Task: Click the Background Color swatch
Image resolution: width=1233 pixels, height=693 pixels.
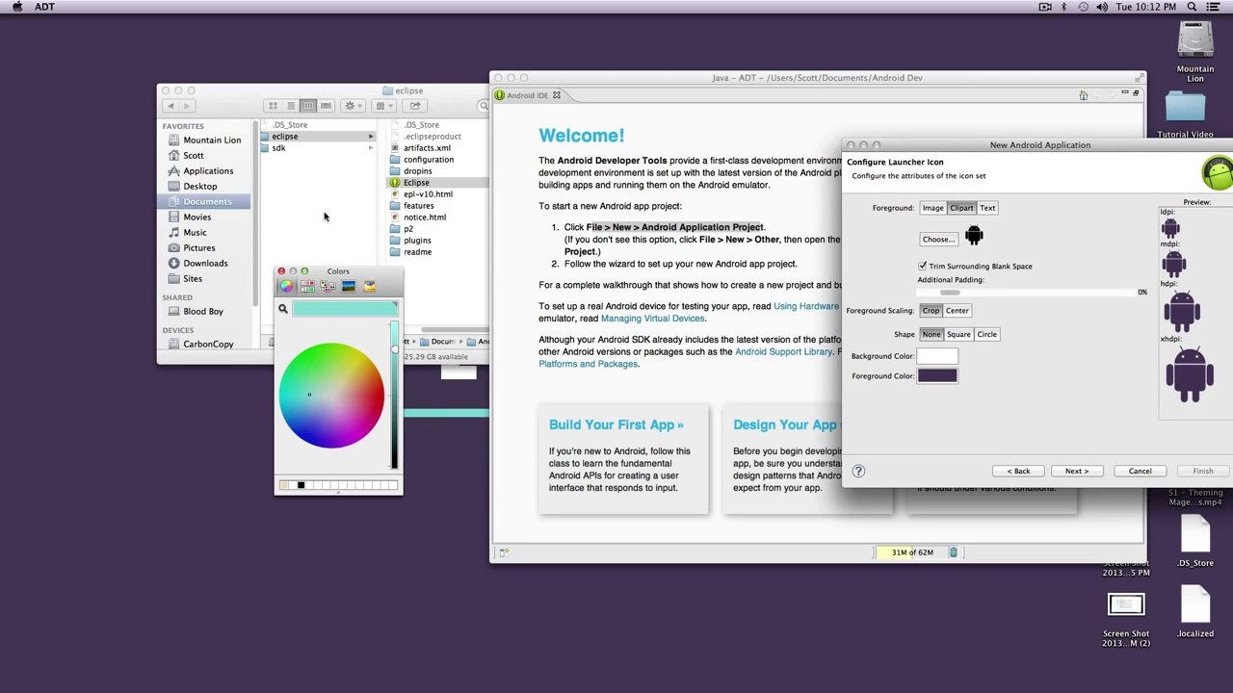Action: pos(937,356)
